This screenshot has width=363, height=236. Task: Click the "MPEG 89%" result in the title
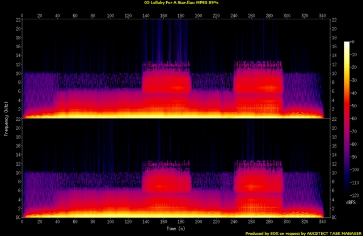(x=219, y=3)
